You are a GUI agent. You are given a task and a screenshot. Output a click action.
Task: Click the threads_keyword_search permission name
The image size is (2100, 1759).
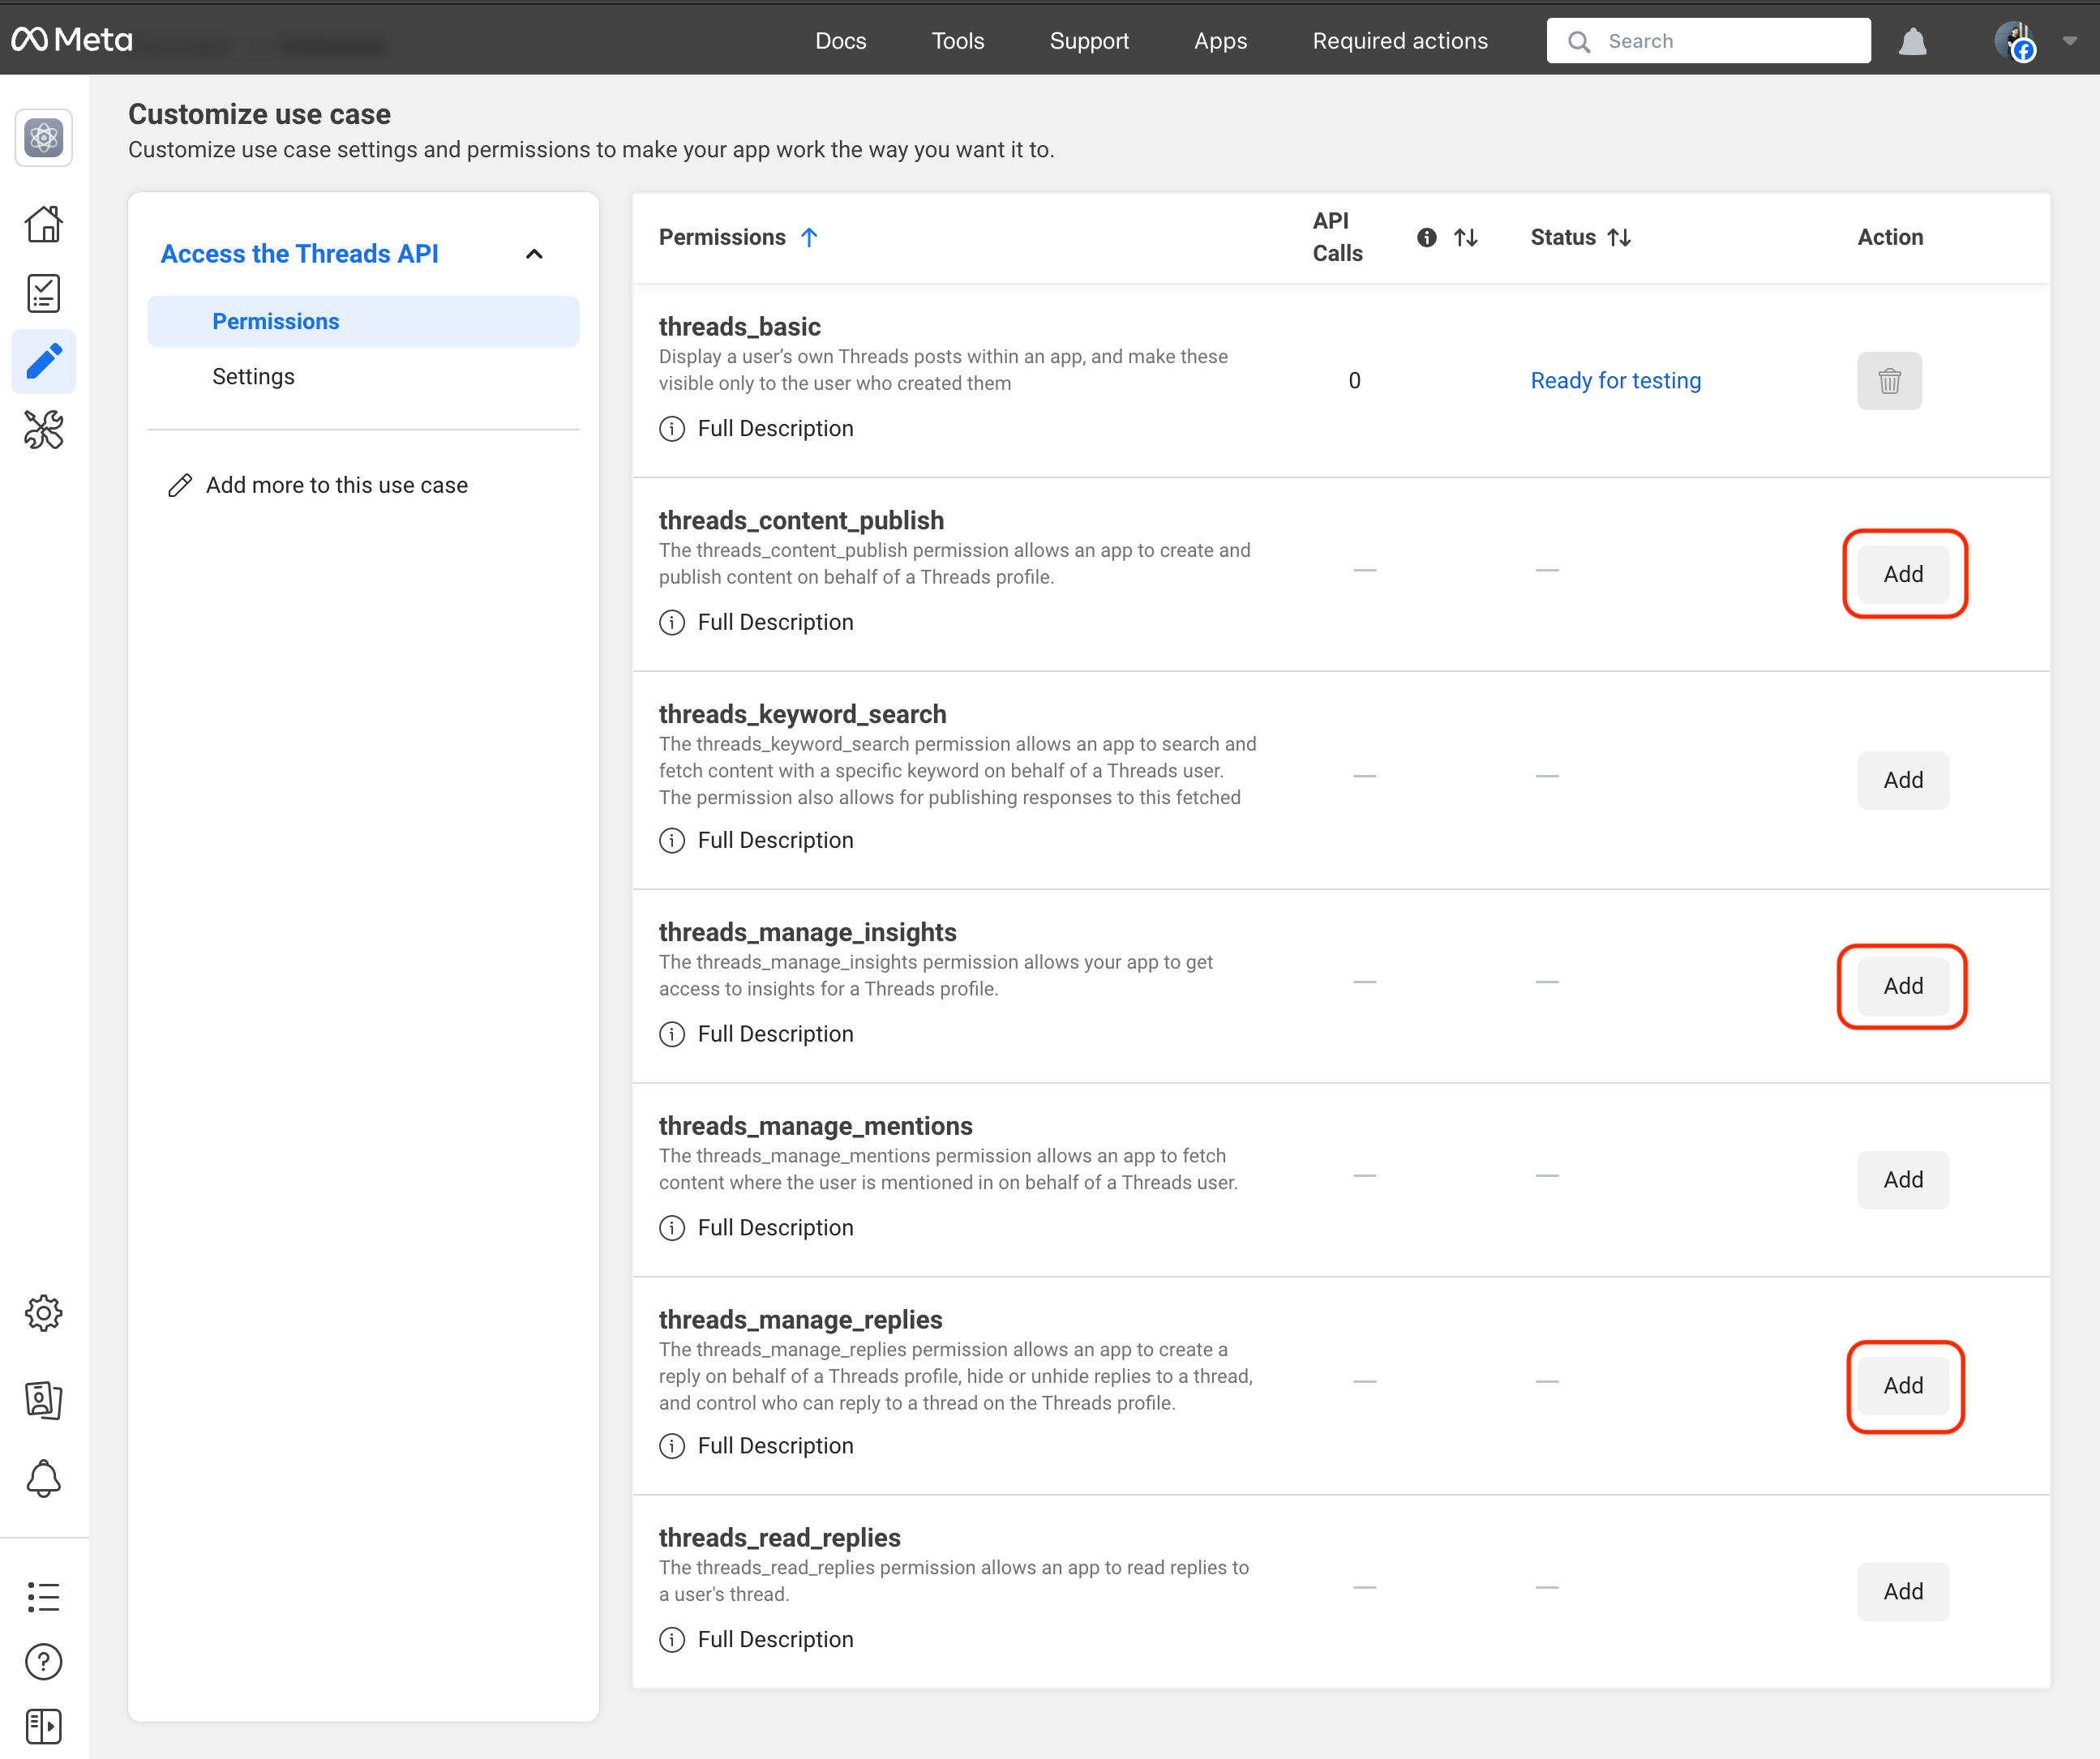pyautogui.click(x=802, y=715)
